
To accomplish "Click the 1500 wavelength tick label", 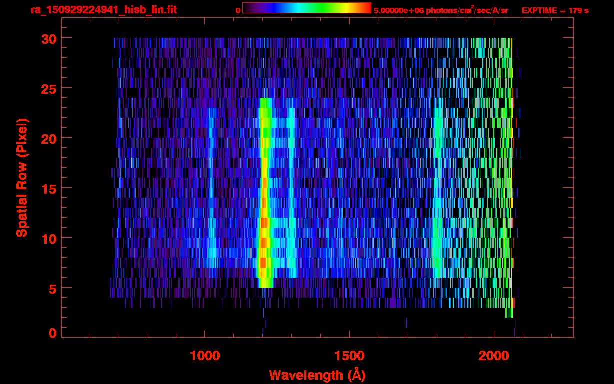I will (349, 355).
